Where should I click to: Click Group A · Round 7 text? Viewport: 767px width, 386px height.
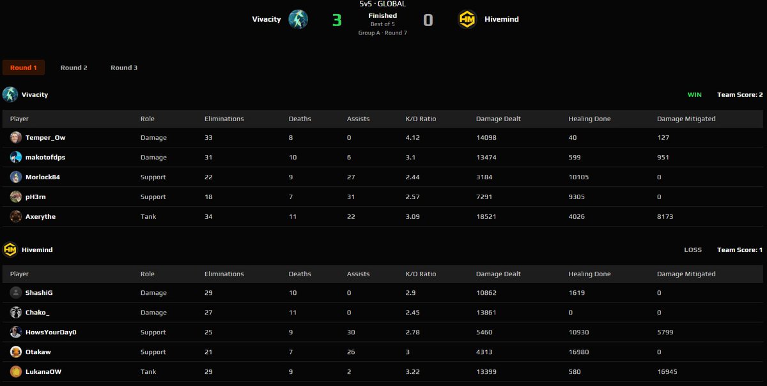pyautogui.click(x=383, y=33)
